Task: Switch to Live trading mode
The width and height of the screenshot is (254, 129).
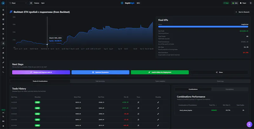Action: click(235, 3)
